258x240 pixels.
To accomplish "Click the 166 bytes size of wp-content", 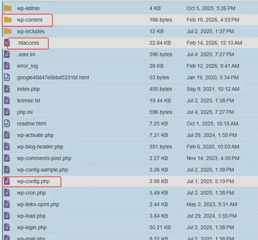I will [161, 20].
